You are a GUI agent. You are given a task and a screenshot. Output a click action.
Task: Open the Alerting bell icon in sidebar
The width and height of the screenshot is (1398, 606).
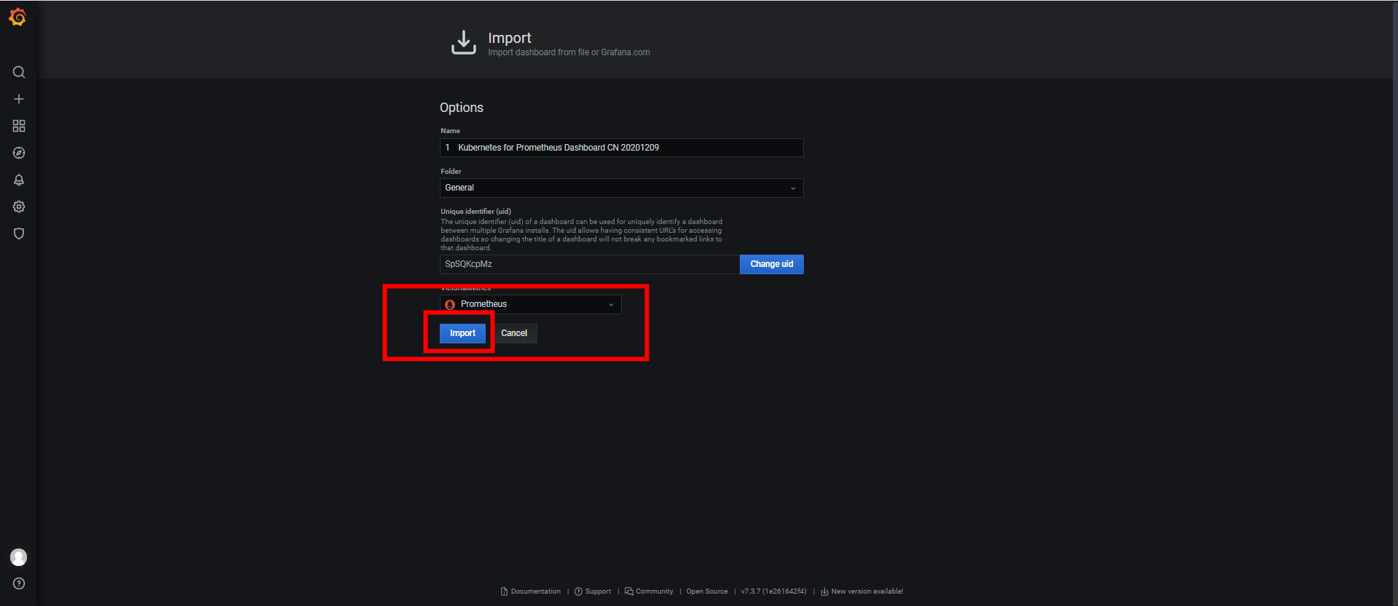point(19,180)
